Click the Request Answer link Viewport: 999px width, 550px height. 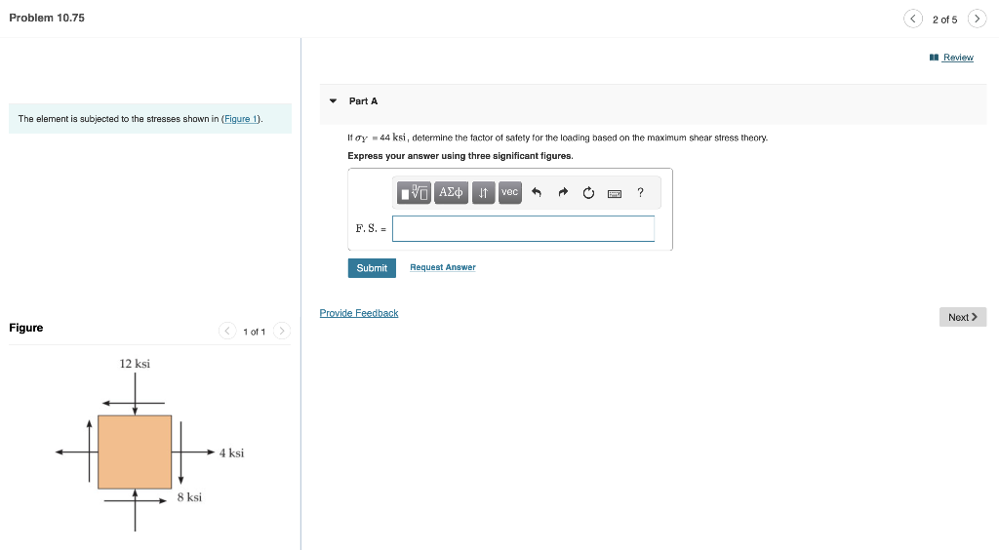click(443, 267)
